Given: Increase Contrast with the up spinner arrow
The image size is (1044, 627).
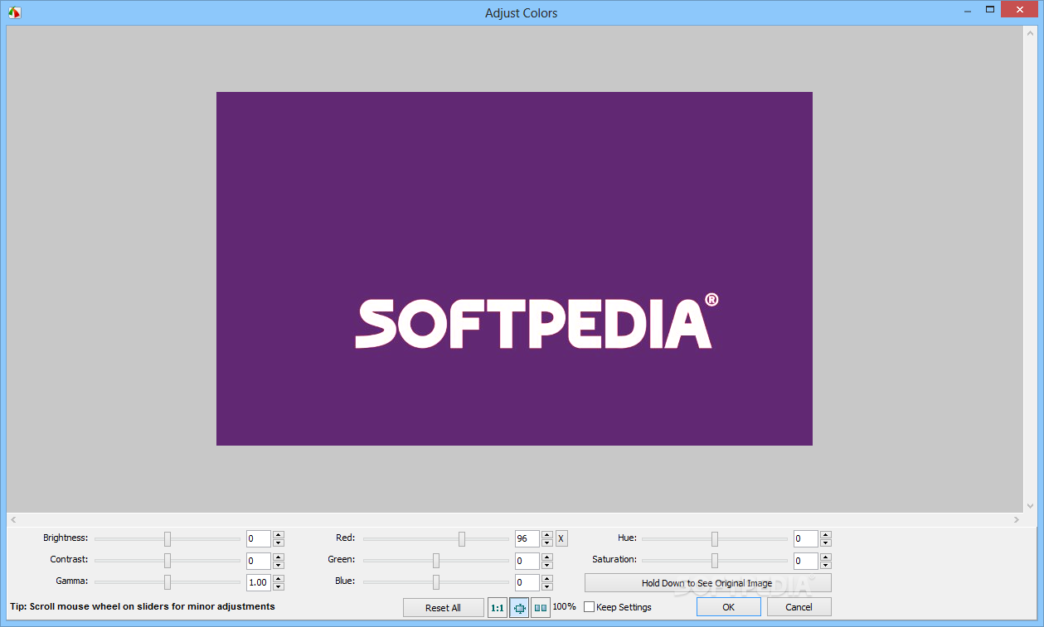Looking at the screenshot, I should pyautogui.click(x=279, y=557).
